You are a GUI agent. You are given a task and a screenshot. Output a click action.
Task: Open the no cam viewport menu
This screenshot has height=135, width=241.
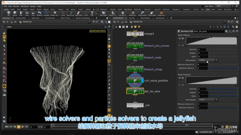pos(102,31)
